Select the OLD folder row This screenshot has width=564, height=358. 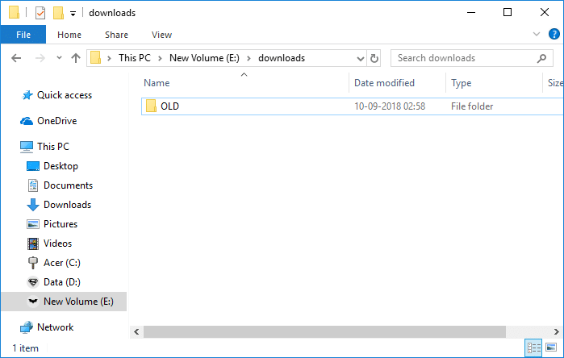(x=352, y=106)
